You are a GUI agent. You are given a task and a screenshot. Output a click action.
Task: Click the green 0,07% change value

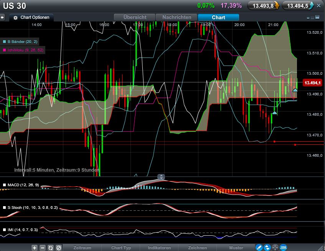coord(206,6)
